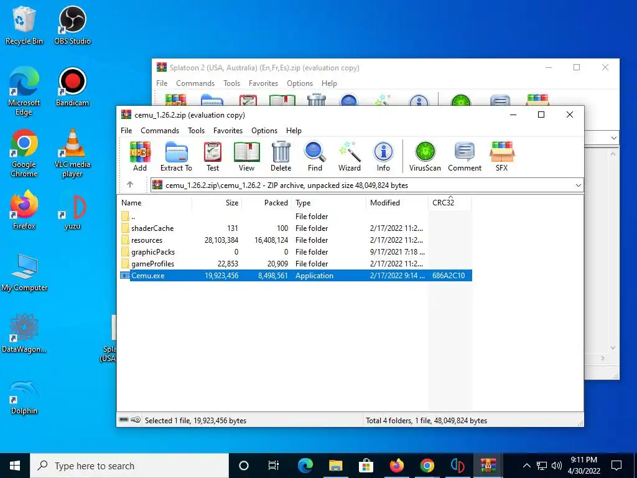This screenshot has width=637, height=478.
Task: Run the Test archive tool
Action: 213,156
